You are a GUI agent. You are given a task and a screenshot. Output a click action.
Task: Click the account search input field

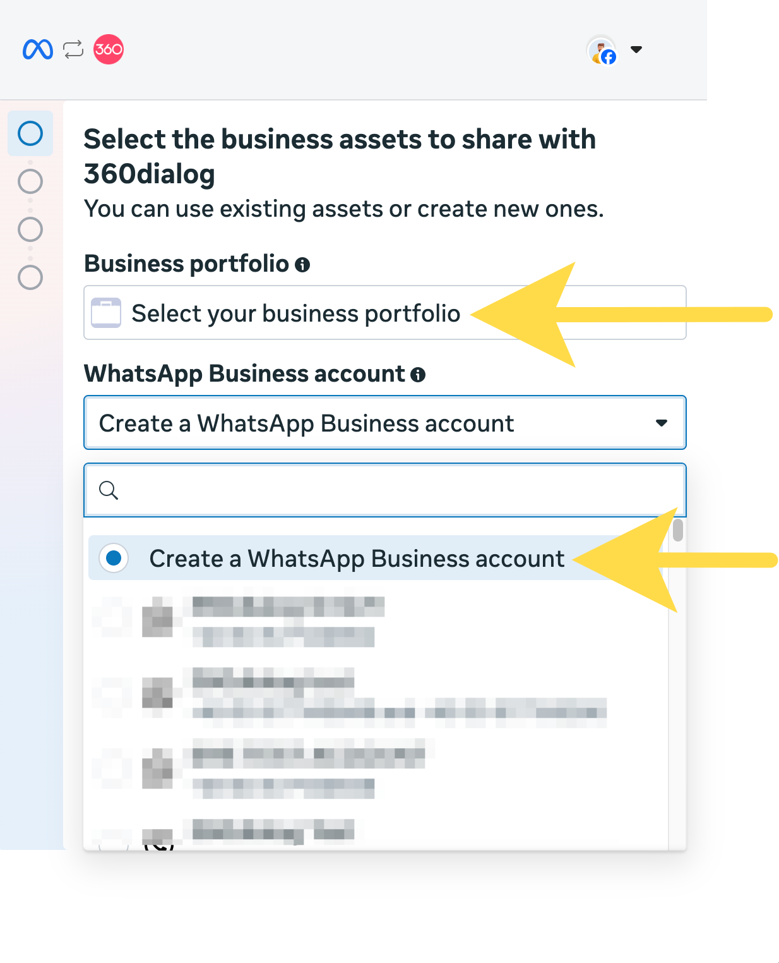(398, 490)
